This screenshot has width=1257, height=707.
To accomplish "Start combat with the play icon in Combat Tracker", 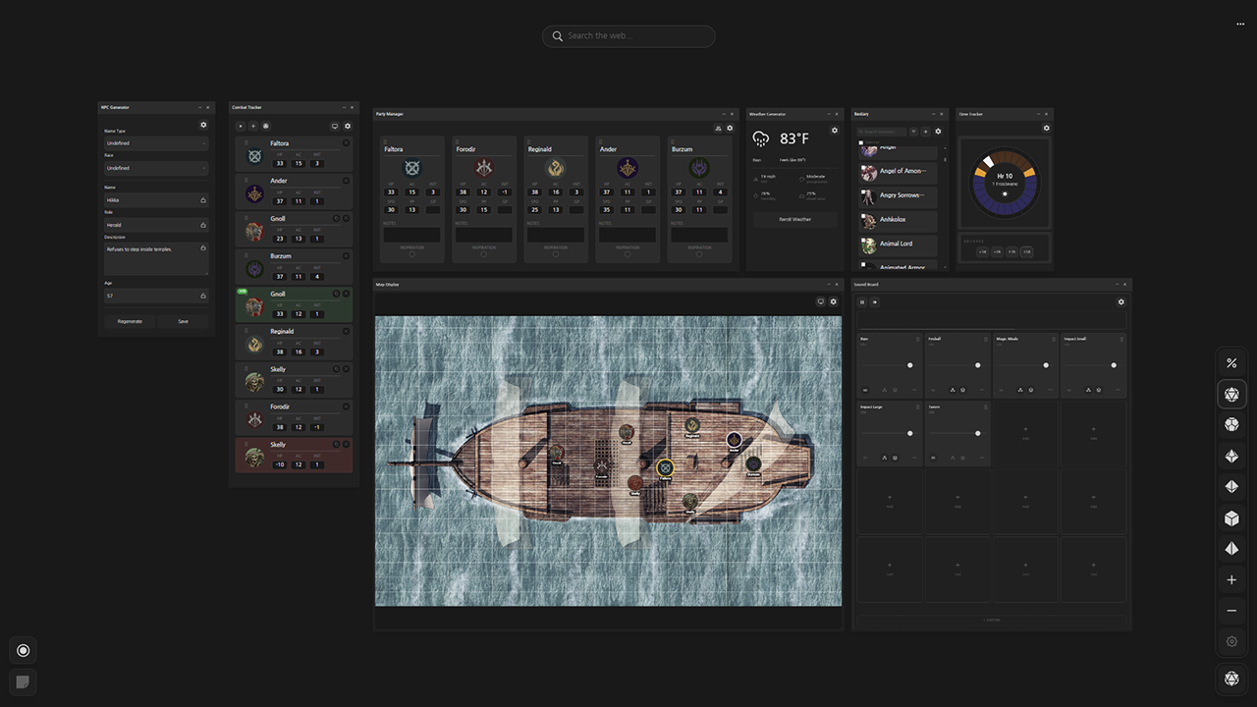I will tap(241, 126).
